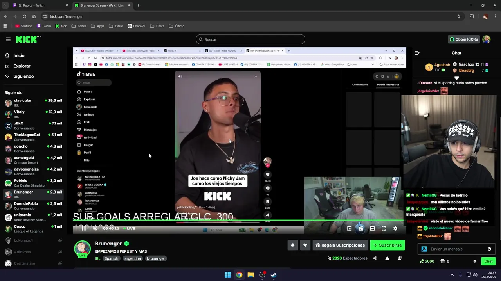Open Vitaly's channel

tap(33, 114)
